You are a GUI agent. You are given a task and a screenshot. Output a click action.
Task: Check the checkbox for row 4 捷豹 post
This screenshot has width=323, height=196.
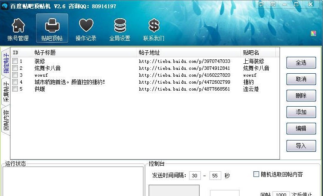tap(15, 82)
